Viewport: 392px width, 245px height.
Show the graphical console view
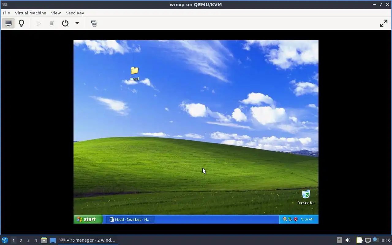point(8,23)
